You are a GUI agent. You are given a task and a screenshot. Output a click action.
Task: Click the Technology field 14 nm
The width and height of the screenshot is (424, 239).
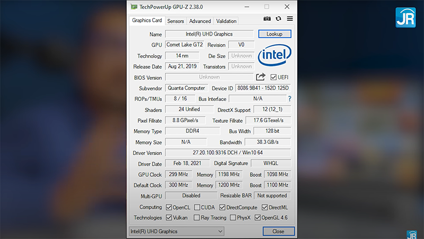click(x=182, y=56)
